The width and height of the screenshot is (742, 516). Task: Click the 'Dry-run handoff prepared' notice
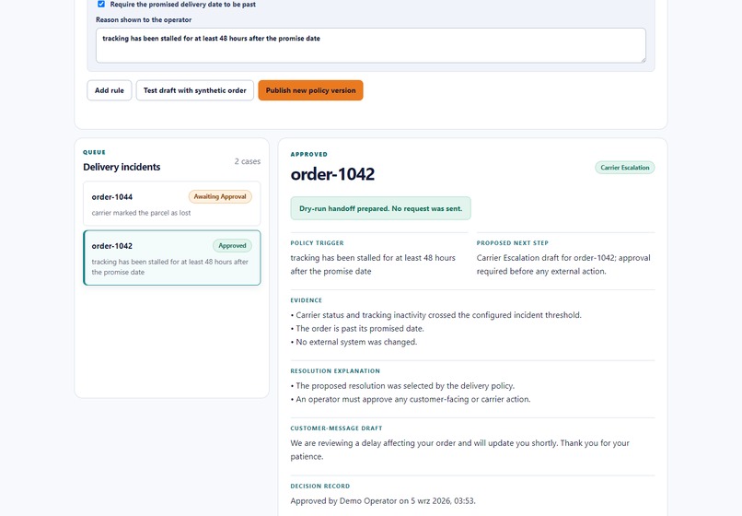coord(380,208)
